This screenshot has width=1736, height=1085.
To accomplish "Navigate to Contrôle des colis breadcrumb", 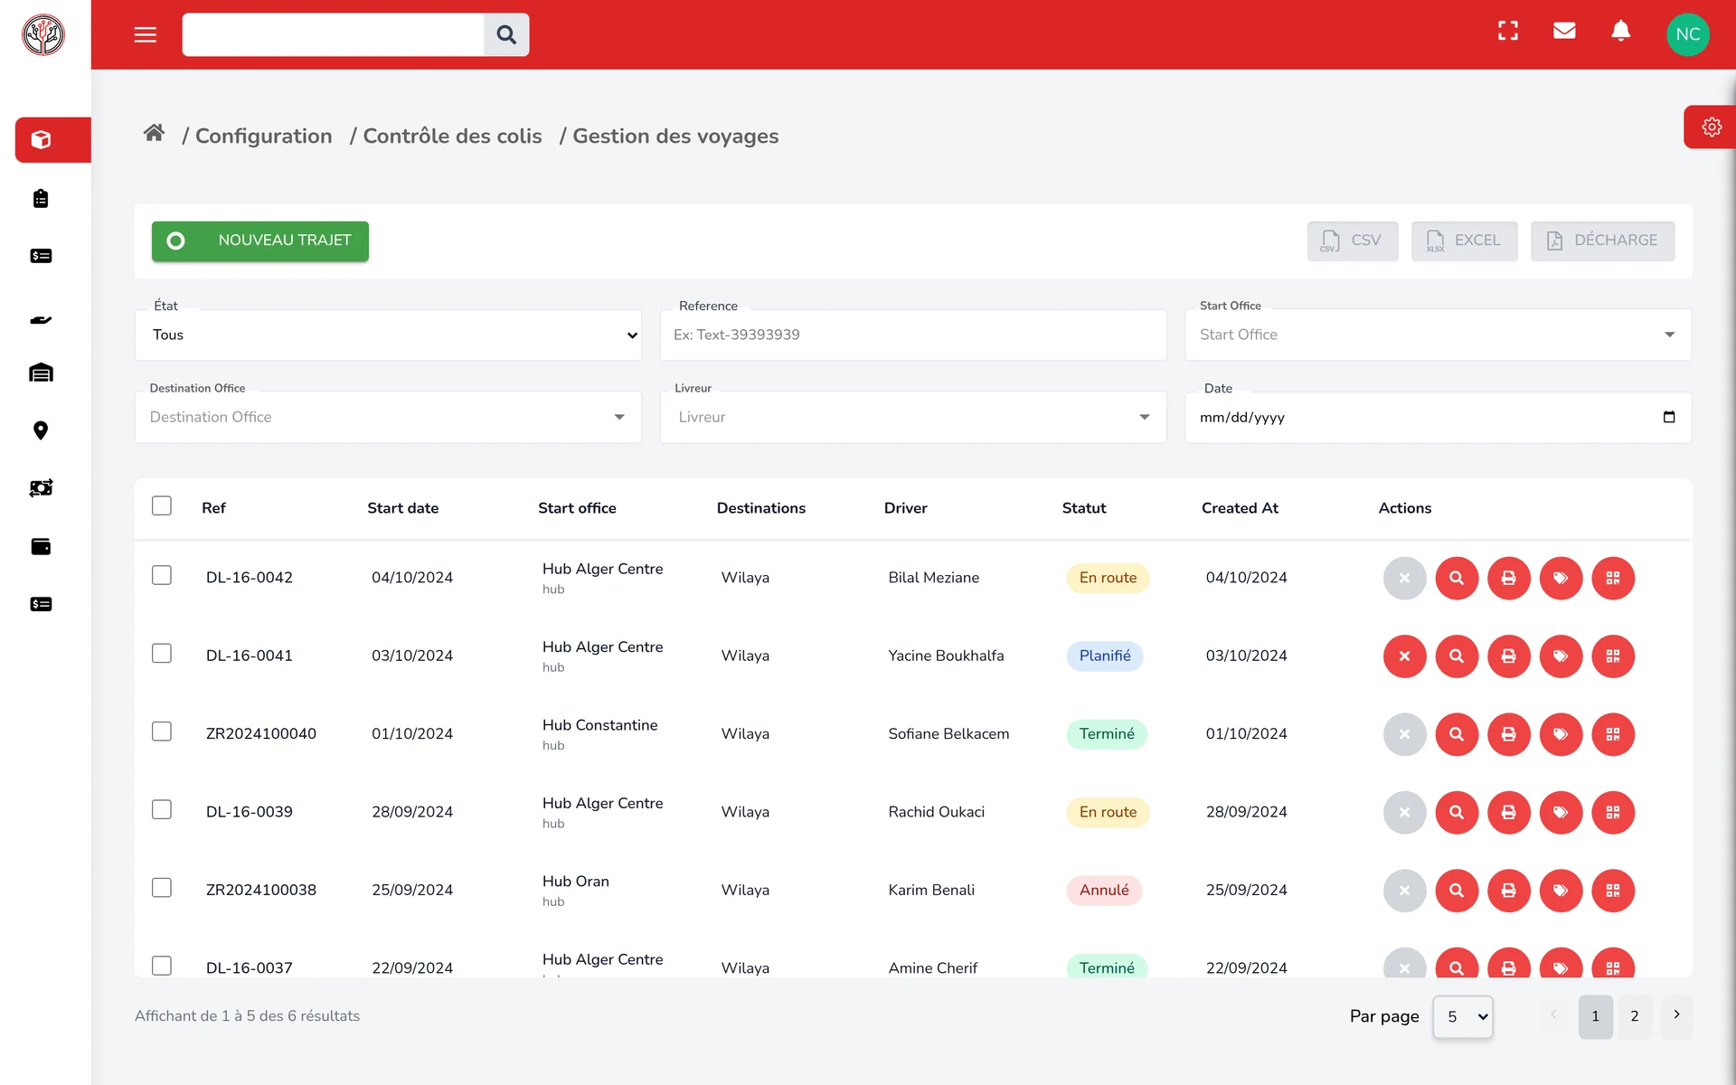I will click(452, 136).
